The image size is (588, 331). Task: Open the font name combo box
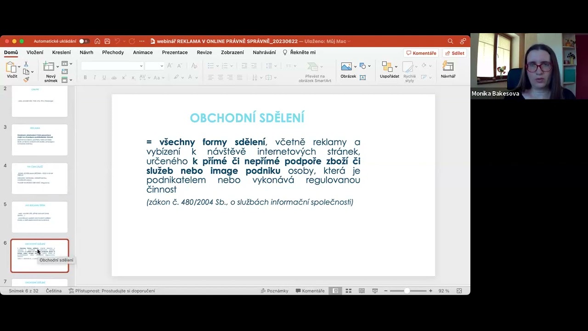click(x=113, y=66)
